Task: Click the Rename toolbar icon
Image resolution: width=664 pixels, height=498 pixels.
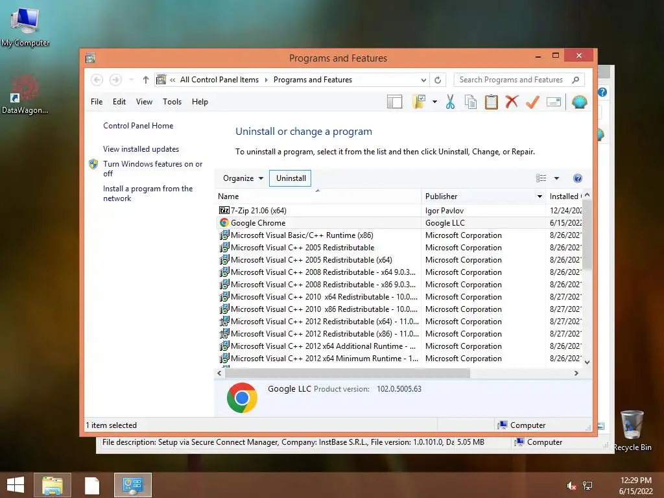Action: (x=554, y=102)
